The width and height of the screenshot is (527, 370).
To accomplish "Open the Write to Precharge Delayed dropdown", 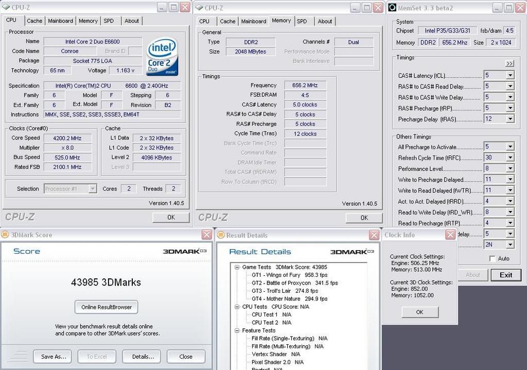I will tap(510, 179).
